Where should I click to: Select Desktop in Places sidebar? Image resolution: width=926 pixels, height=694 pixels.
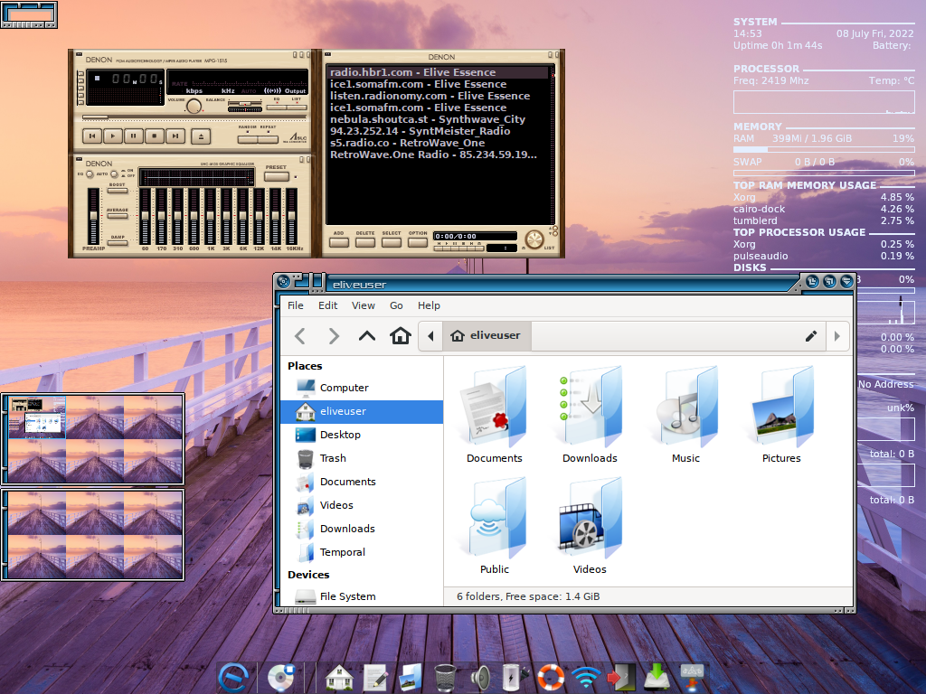click(362, 435)
